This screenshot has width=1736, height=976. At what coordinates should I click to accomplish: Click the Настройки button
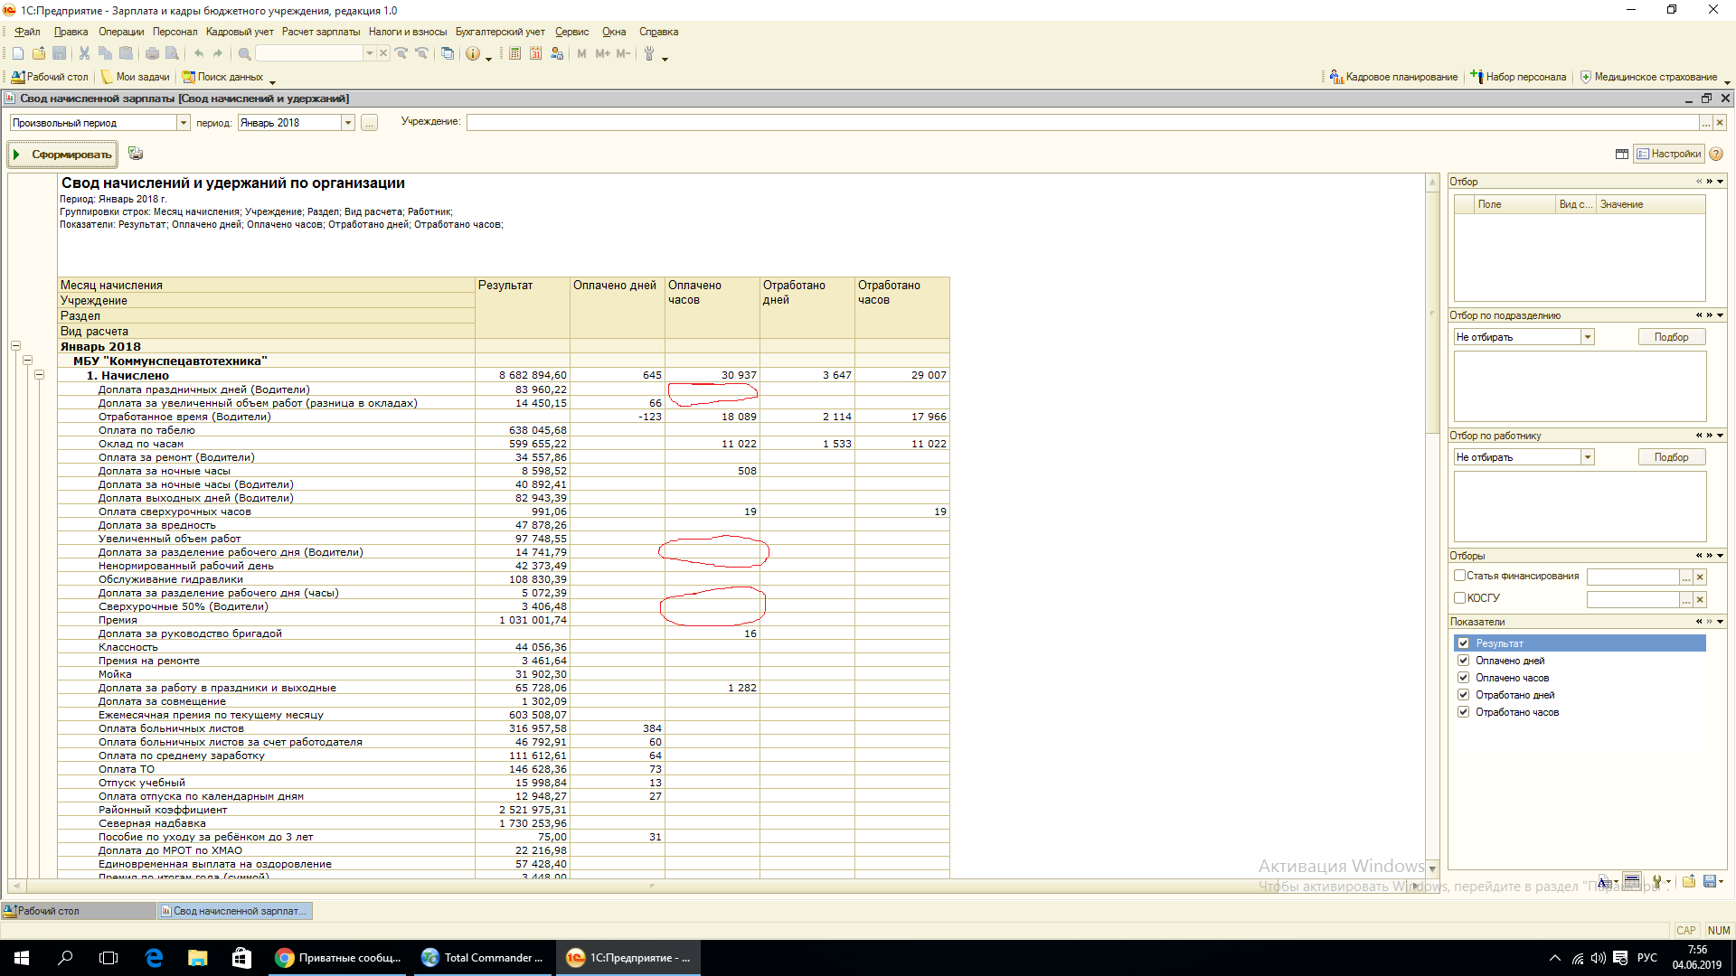(x=1669, y=154)
